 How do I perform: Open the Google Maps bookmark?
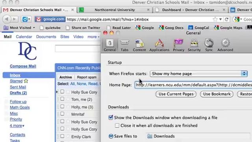coord(228,28)
